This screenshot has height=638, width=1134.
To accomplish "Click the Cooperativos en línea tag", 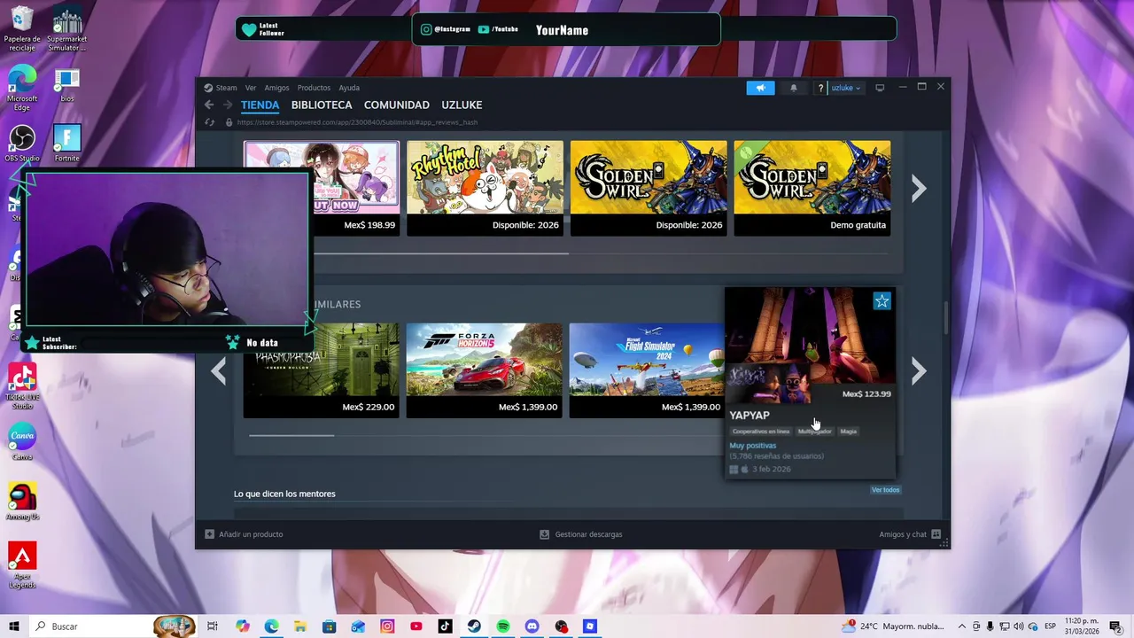I will coord(760,432).
